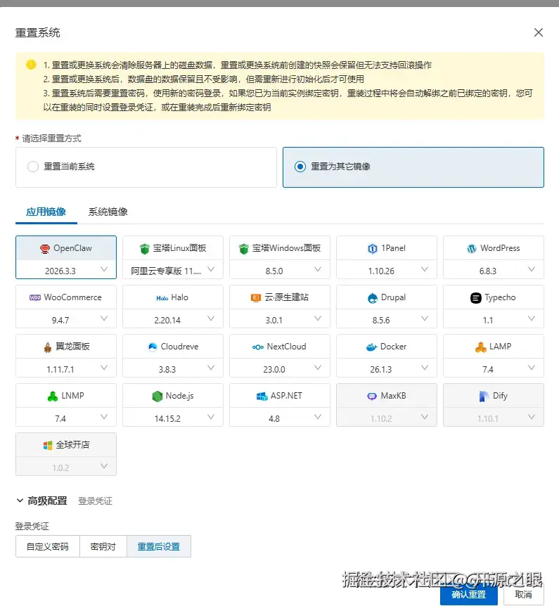Open Typecho version dropdown 1.1
The width and height of the screenshot is (559, 606).
494,319
